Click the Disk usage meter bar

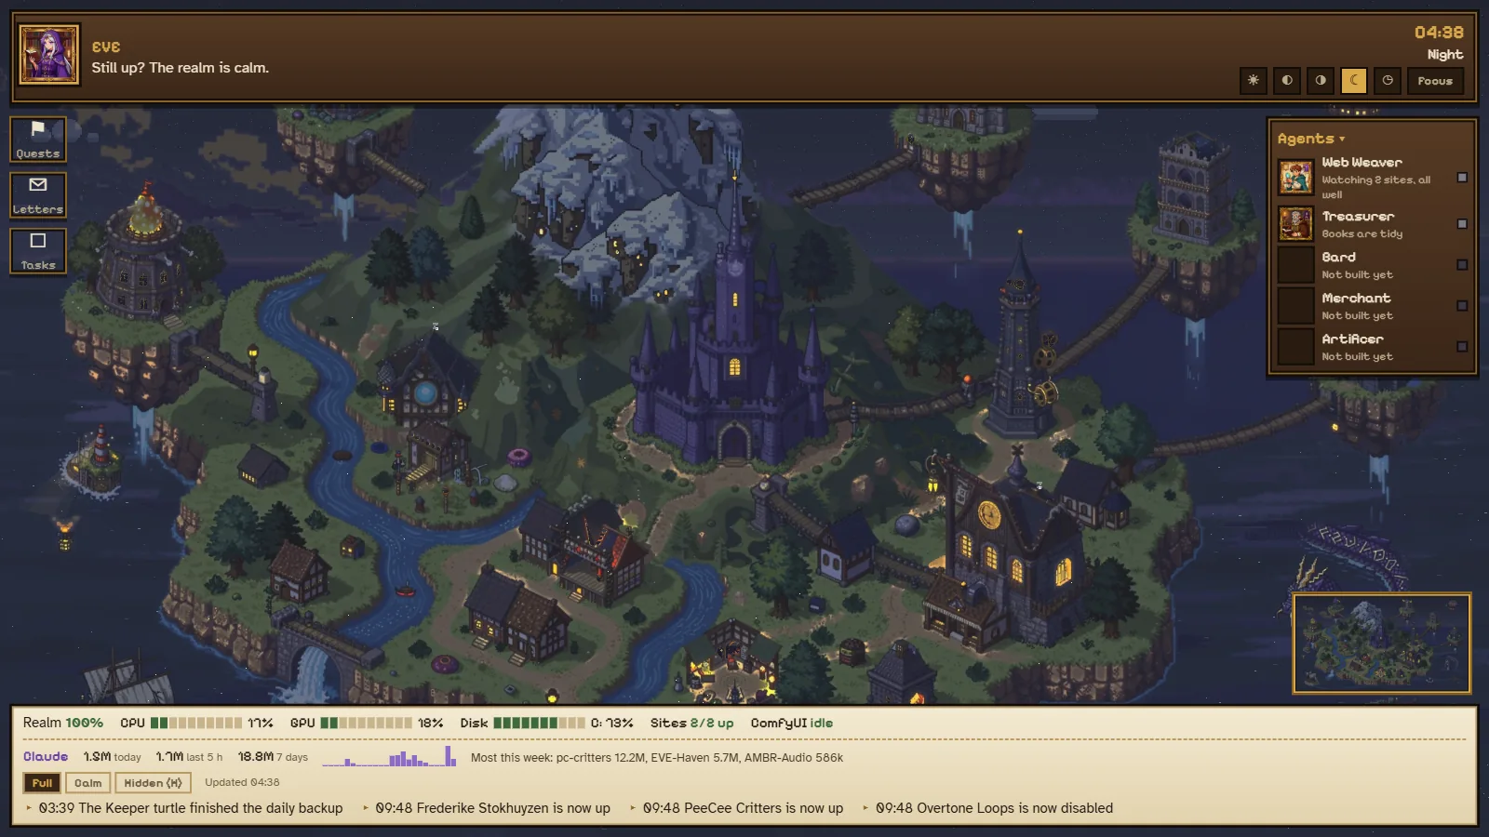coord(540,723)
